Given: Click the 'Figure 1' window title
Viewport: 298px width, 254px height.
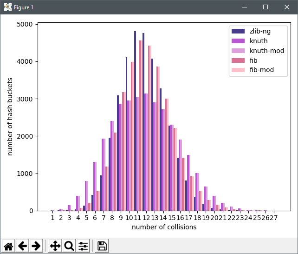Looking at the screenshot, I should coord(24,7).
